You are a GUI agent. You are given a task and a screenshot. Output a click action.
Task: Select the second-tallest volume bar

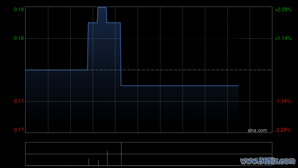(108, 158)
